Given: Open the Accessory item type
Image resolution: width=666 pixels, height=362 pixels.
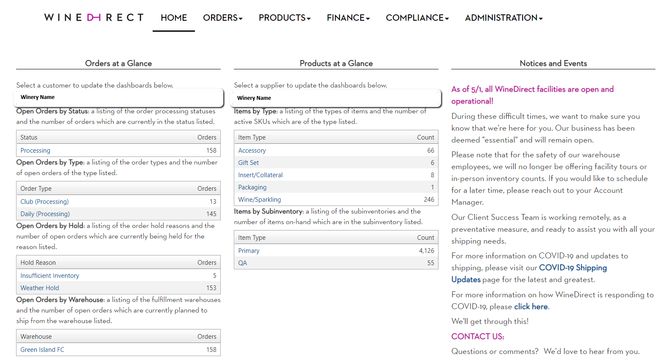Looking at the screenshot, I should (252, 151).
